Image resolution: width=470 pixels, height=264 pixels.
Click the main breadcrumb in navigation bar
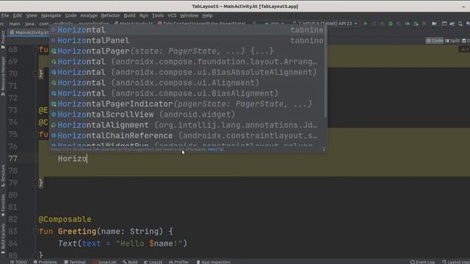[15, 23]
